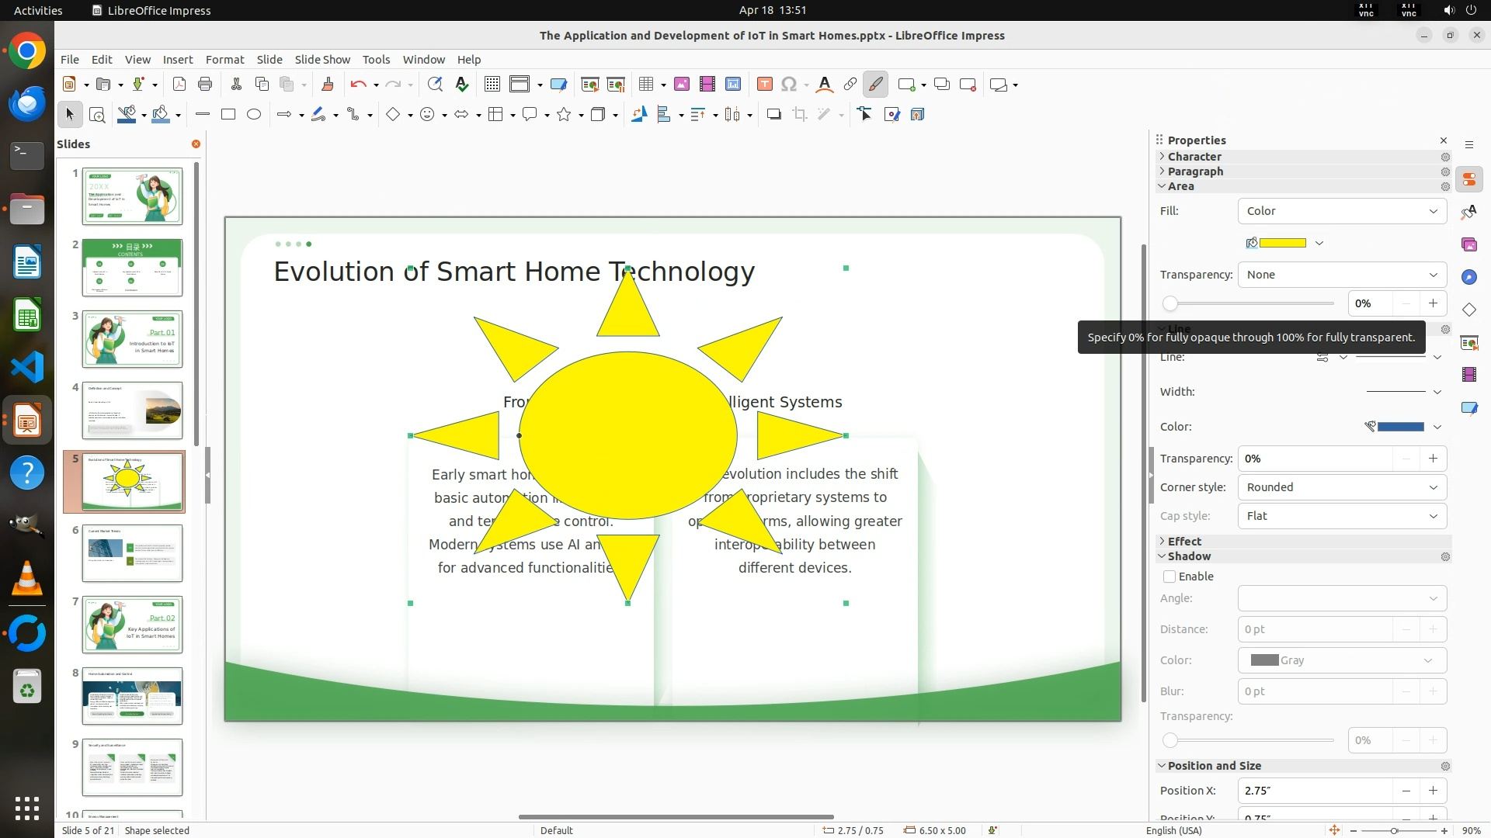Click the Insert Special Character icon
1491x838 pixels.
pyautogui.click(x=789, y=85)
